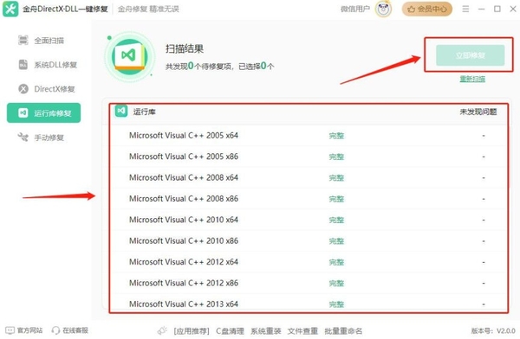Click the 运行库 header Visual Studio icon
The image size is (520, 339).
point(121,112)
